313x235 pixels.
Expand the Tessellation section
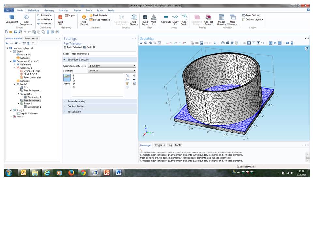click(74, 112)
